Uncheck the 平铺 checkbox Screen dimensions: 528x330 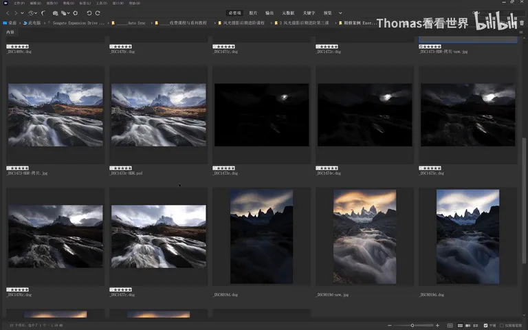[485, 325]
